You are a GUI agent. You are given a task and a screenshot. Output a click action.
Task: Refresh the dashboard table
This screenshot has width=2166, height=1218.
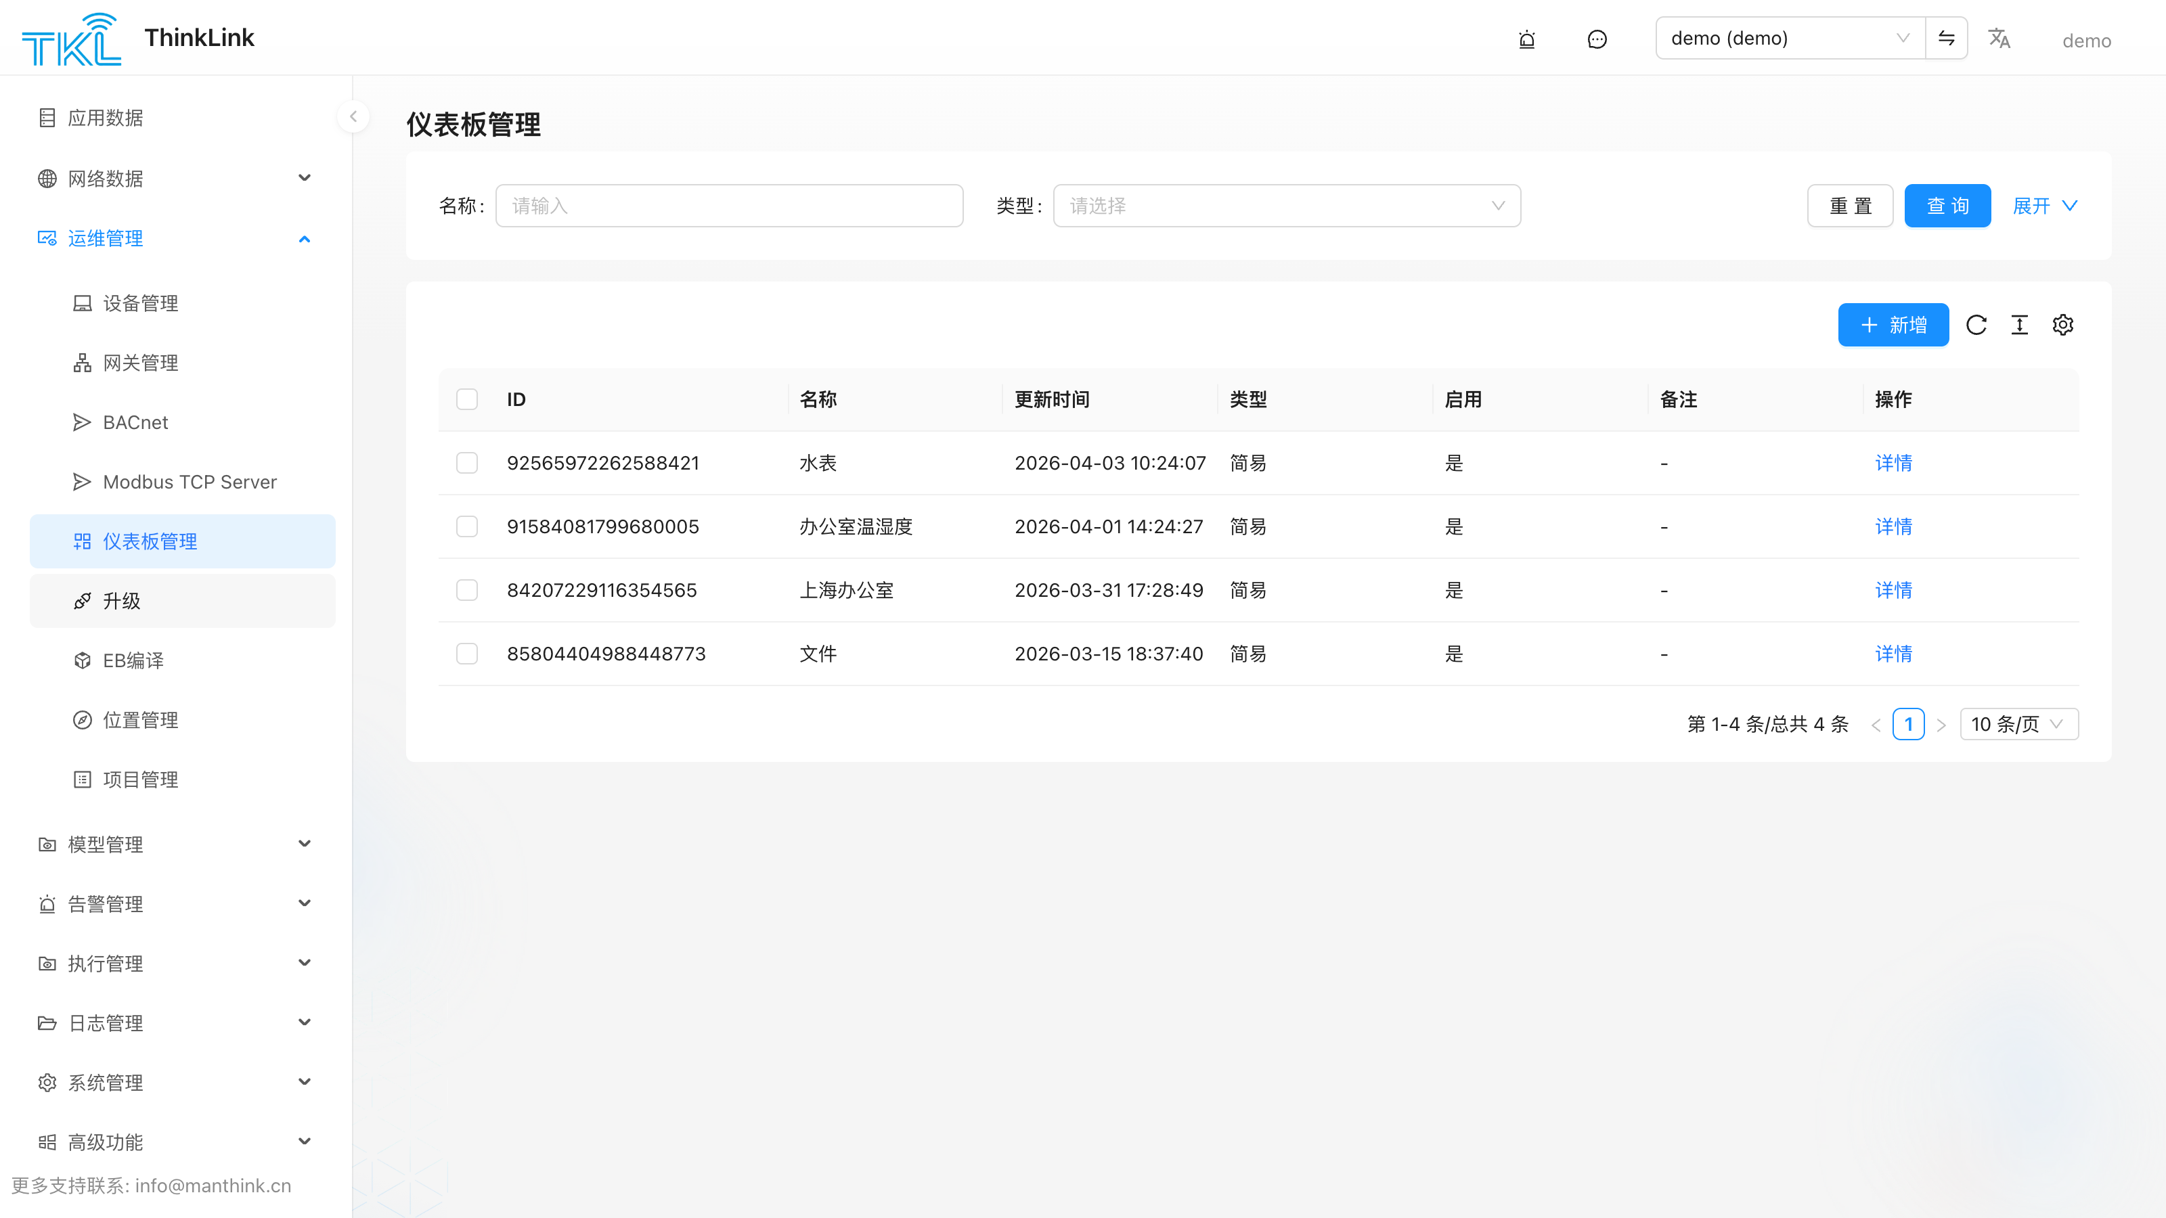tap(1976, 325)
